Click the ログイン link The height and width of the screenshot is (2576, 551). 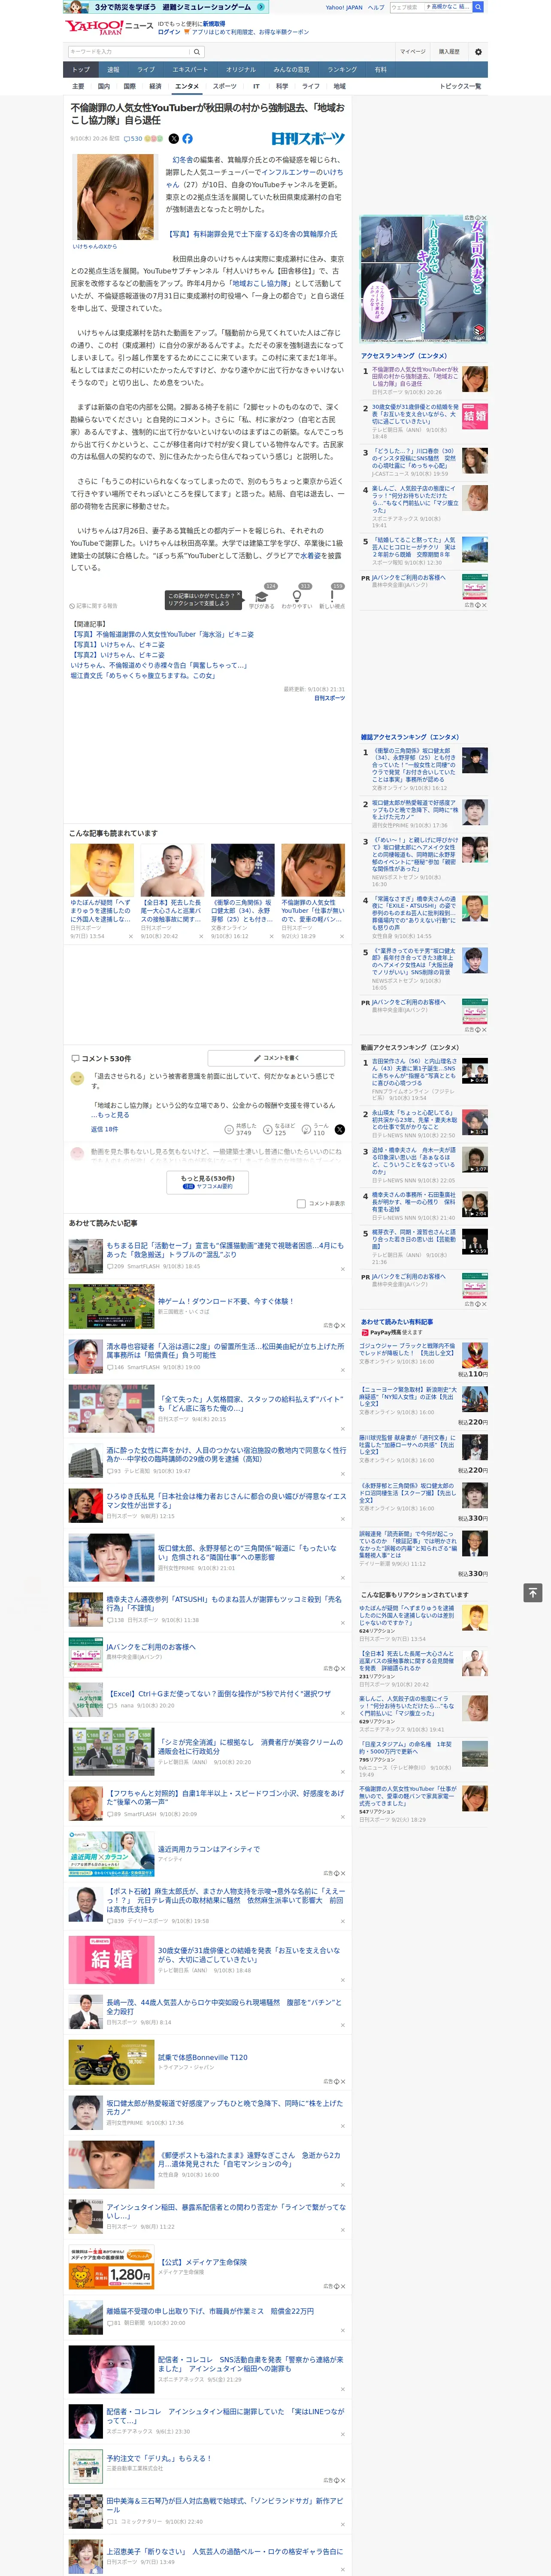coord(169,32)
